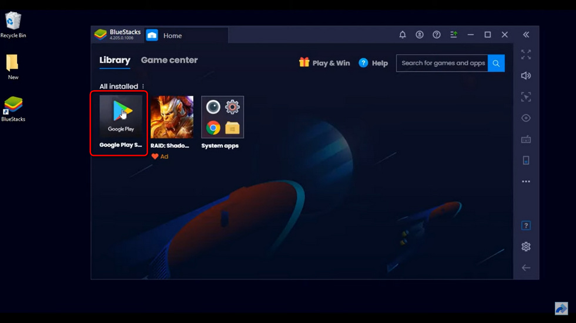Toggle fullscreen mode in sidebar
576x323 pixels.
tap(526, 55)
